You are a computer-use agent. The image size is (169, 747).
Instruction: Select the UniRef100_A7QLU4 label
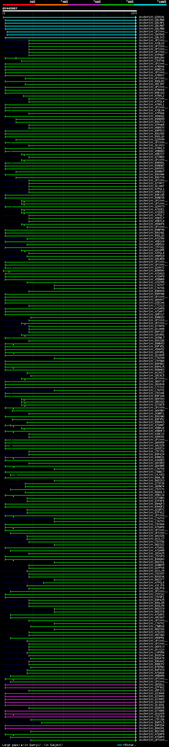[151, 110]
